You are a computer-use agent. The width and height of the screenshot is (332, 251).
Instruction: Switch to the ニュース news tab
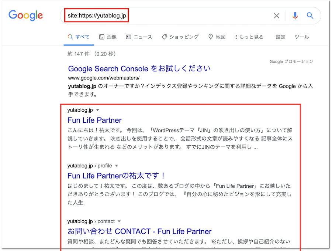tap(139, 37)
